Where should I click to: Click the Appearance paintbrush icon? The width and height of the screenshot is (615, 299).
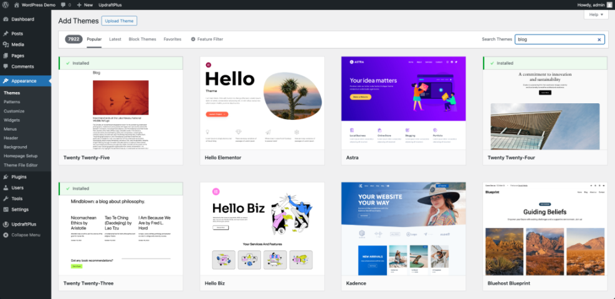click(6, 81)
